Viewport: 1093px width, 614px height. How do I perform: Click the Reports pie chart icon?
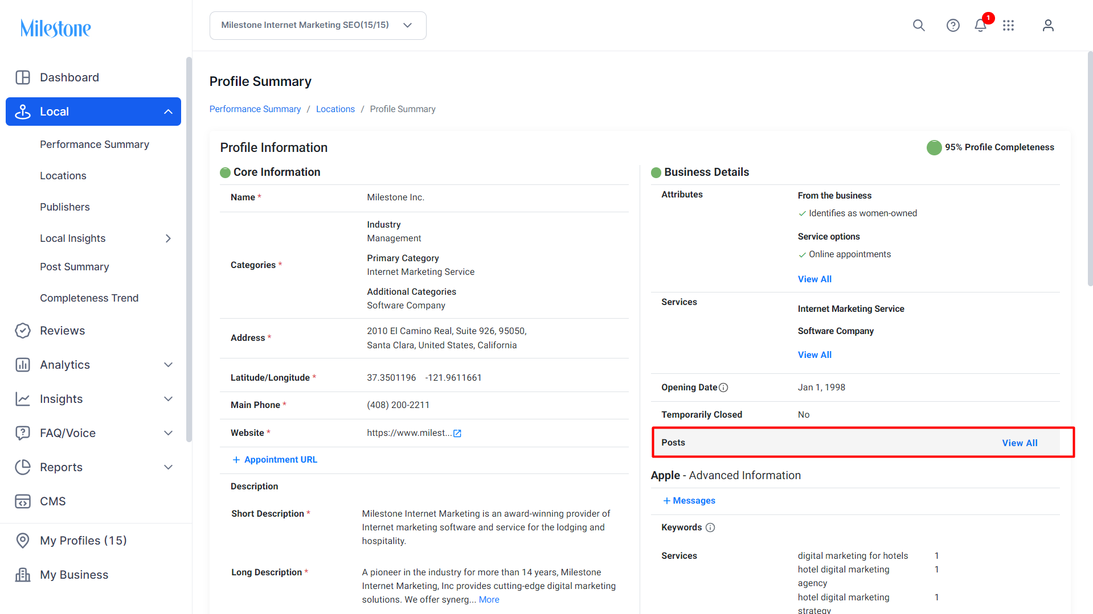[x=23, y=467]
